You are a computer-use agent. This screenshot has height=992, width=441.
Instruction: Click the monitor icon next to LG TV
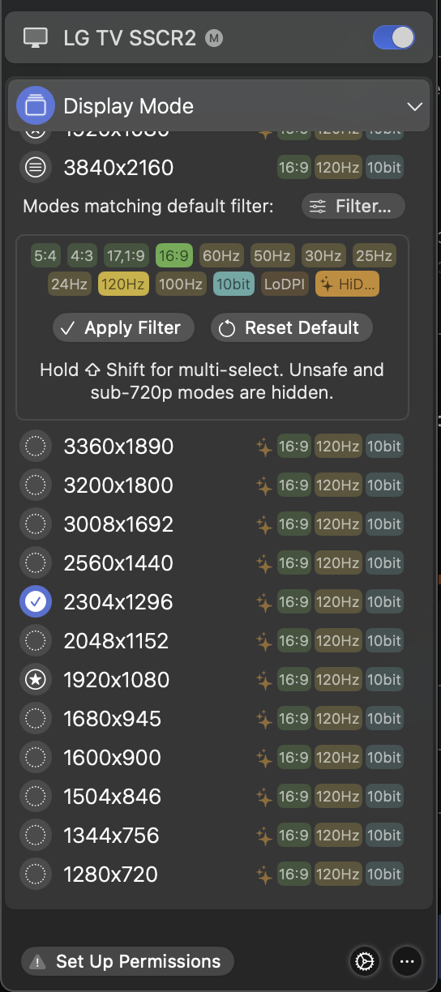click(36, 37)
